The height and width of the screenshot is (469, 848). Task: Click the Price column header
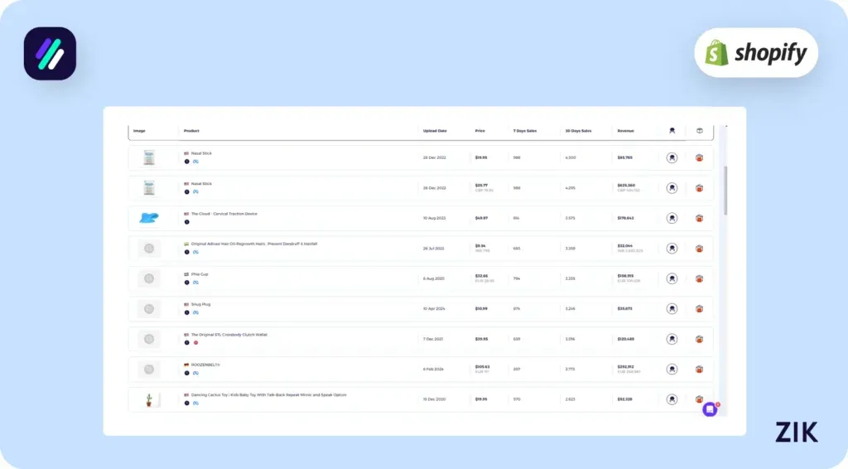click(x=480, y=131)
